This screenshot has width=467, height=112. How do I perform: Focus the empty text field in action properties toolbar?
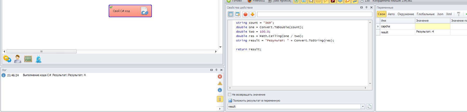[x=315, y=14]
